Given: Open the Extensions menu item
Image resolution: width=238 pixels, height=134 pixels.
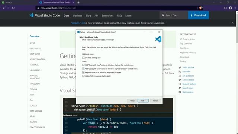Looking at the screenshot, I should click(107, 16).
